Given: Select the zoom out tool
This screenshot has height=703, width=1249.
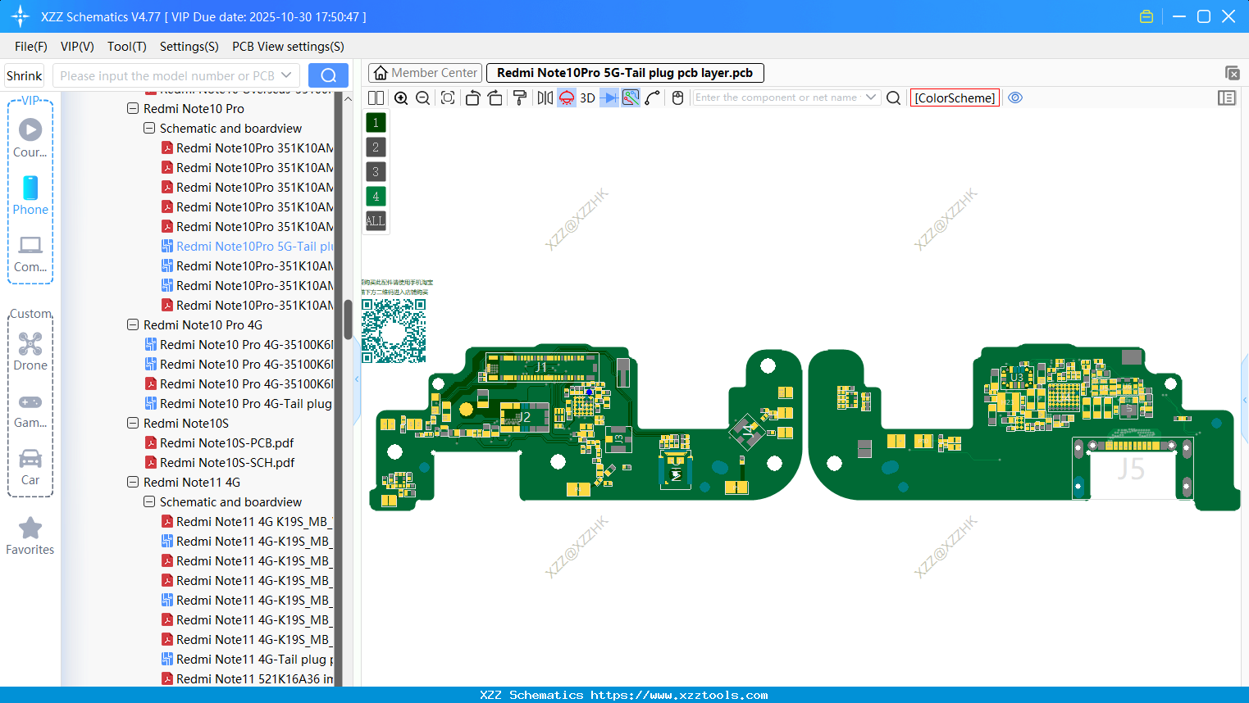Looking at the screenshot, I should point(422,98).
